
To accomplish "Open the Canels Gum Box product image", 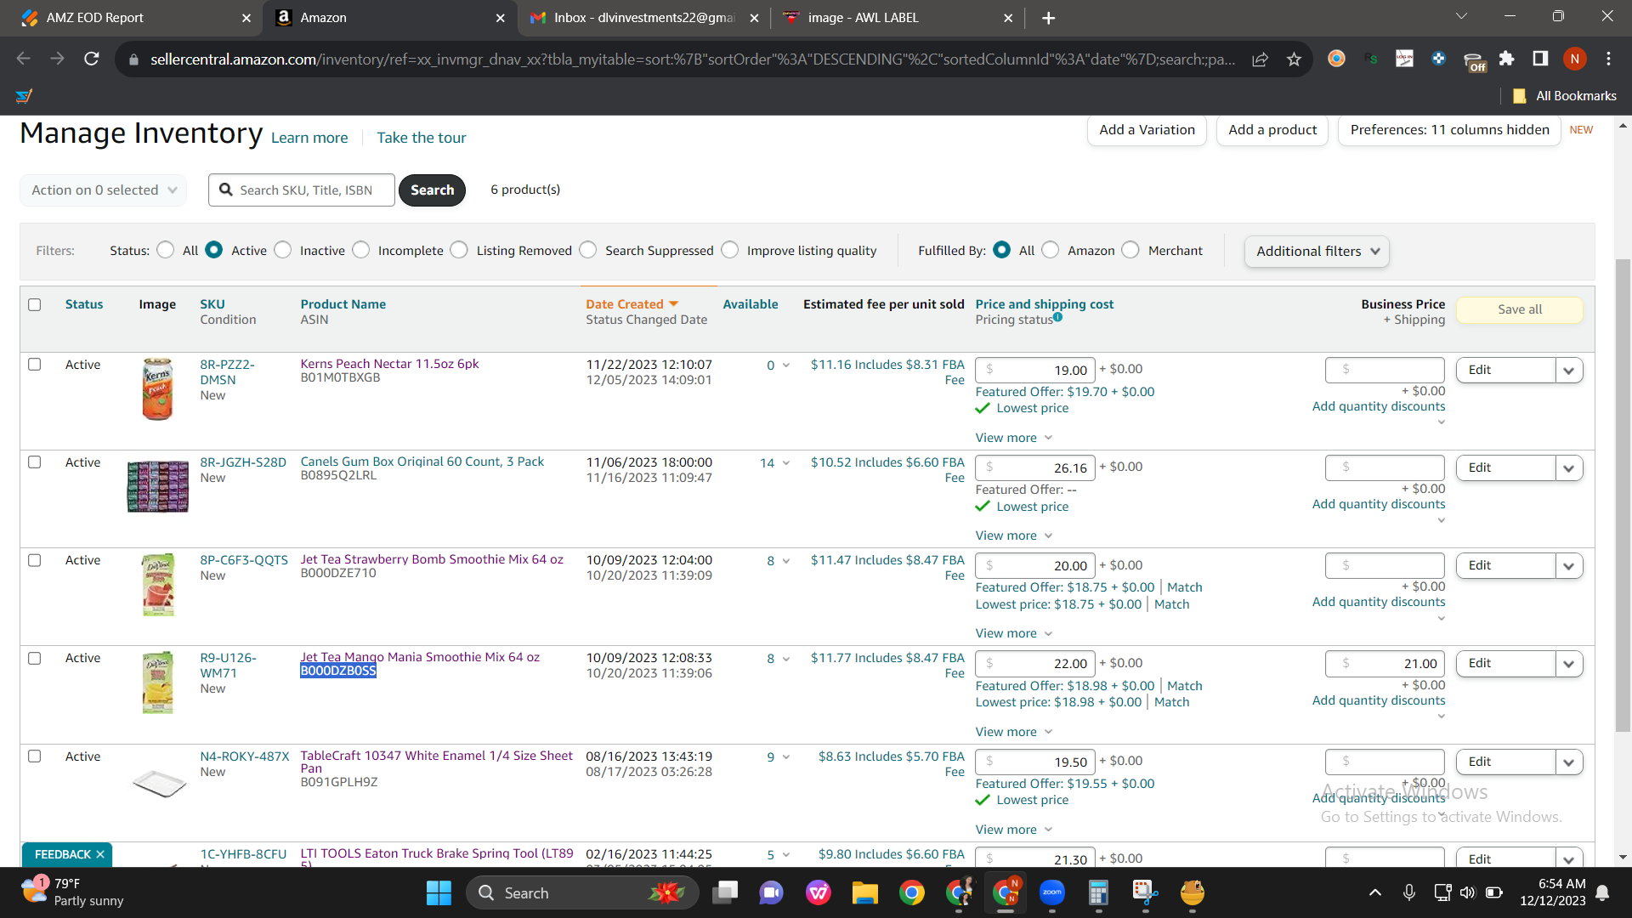I will click(x=157, y=486).
